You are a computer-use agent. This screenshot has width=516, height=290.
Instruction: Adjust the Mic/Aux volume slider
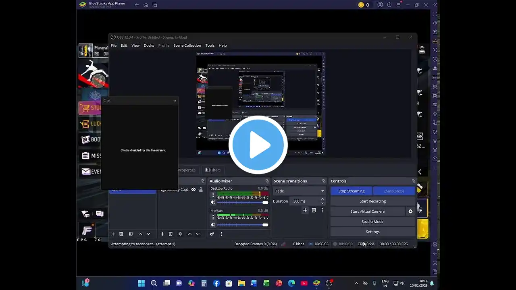pyautogui.click(x=265, y=225)
